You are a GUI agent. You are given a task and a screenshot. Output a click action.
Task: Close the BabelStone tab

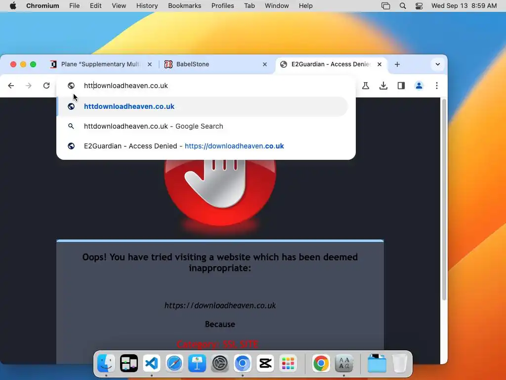pyautogui.click(x=265, y=64)
